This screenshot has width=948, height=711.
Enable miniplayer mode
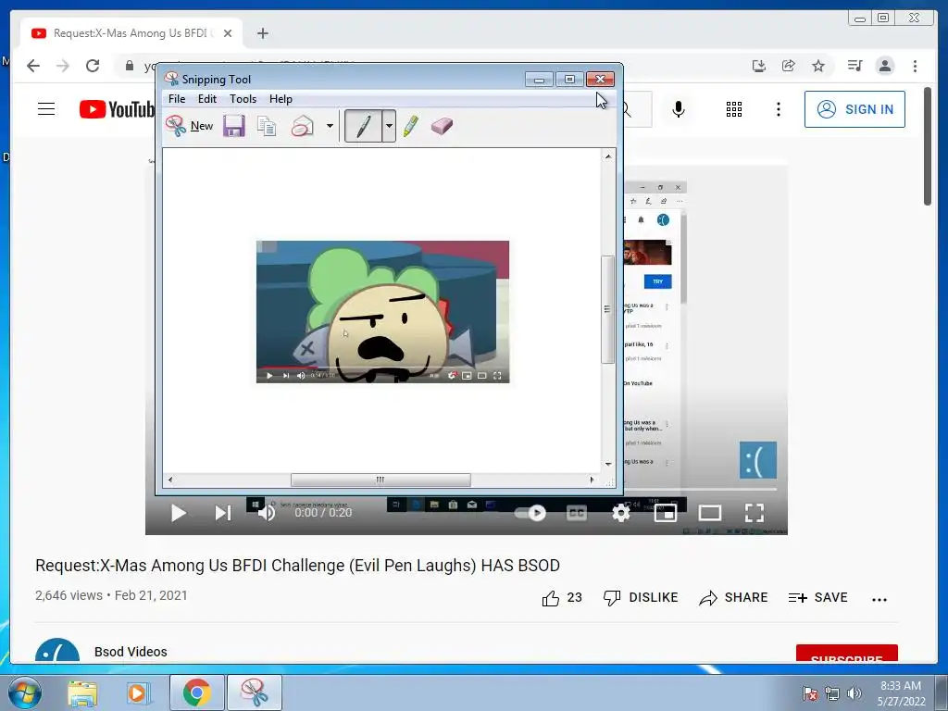(x=665, y=513)
